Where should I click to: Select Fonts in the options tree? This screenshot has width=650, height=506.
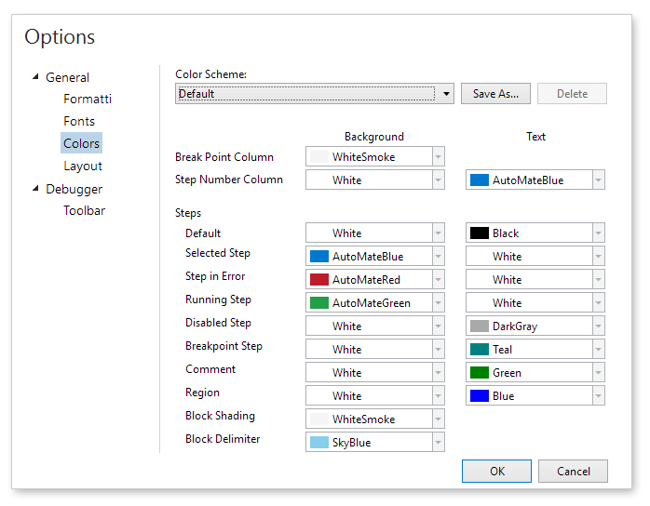tap(79, 121)
